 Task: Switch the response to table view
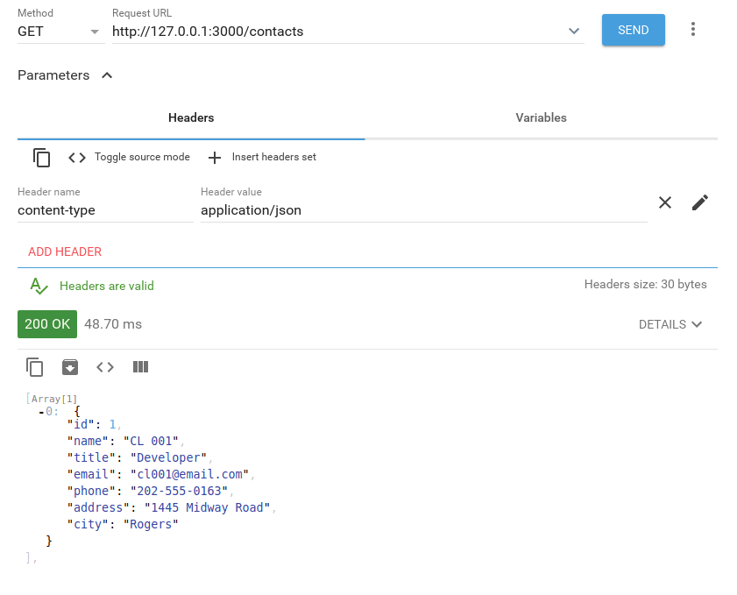coord(140,367)
